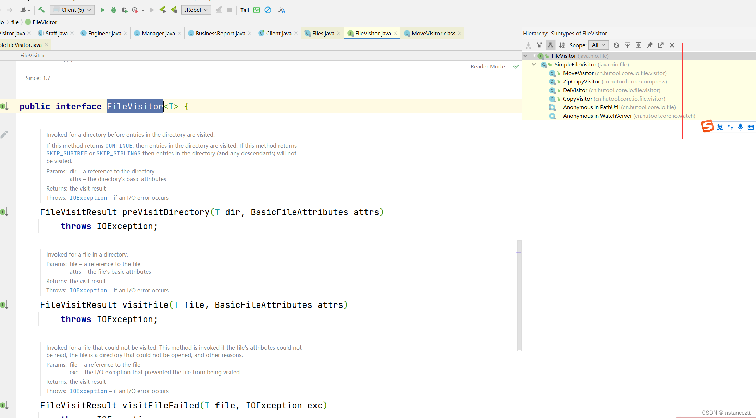
Task: Click implementations gutter icon beside interface FileVisitor
Action: (x=4, y=106)
